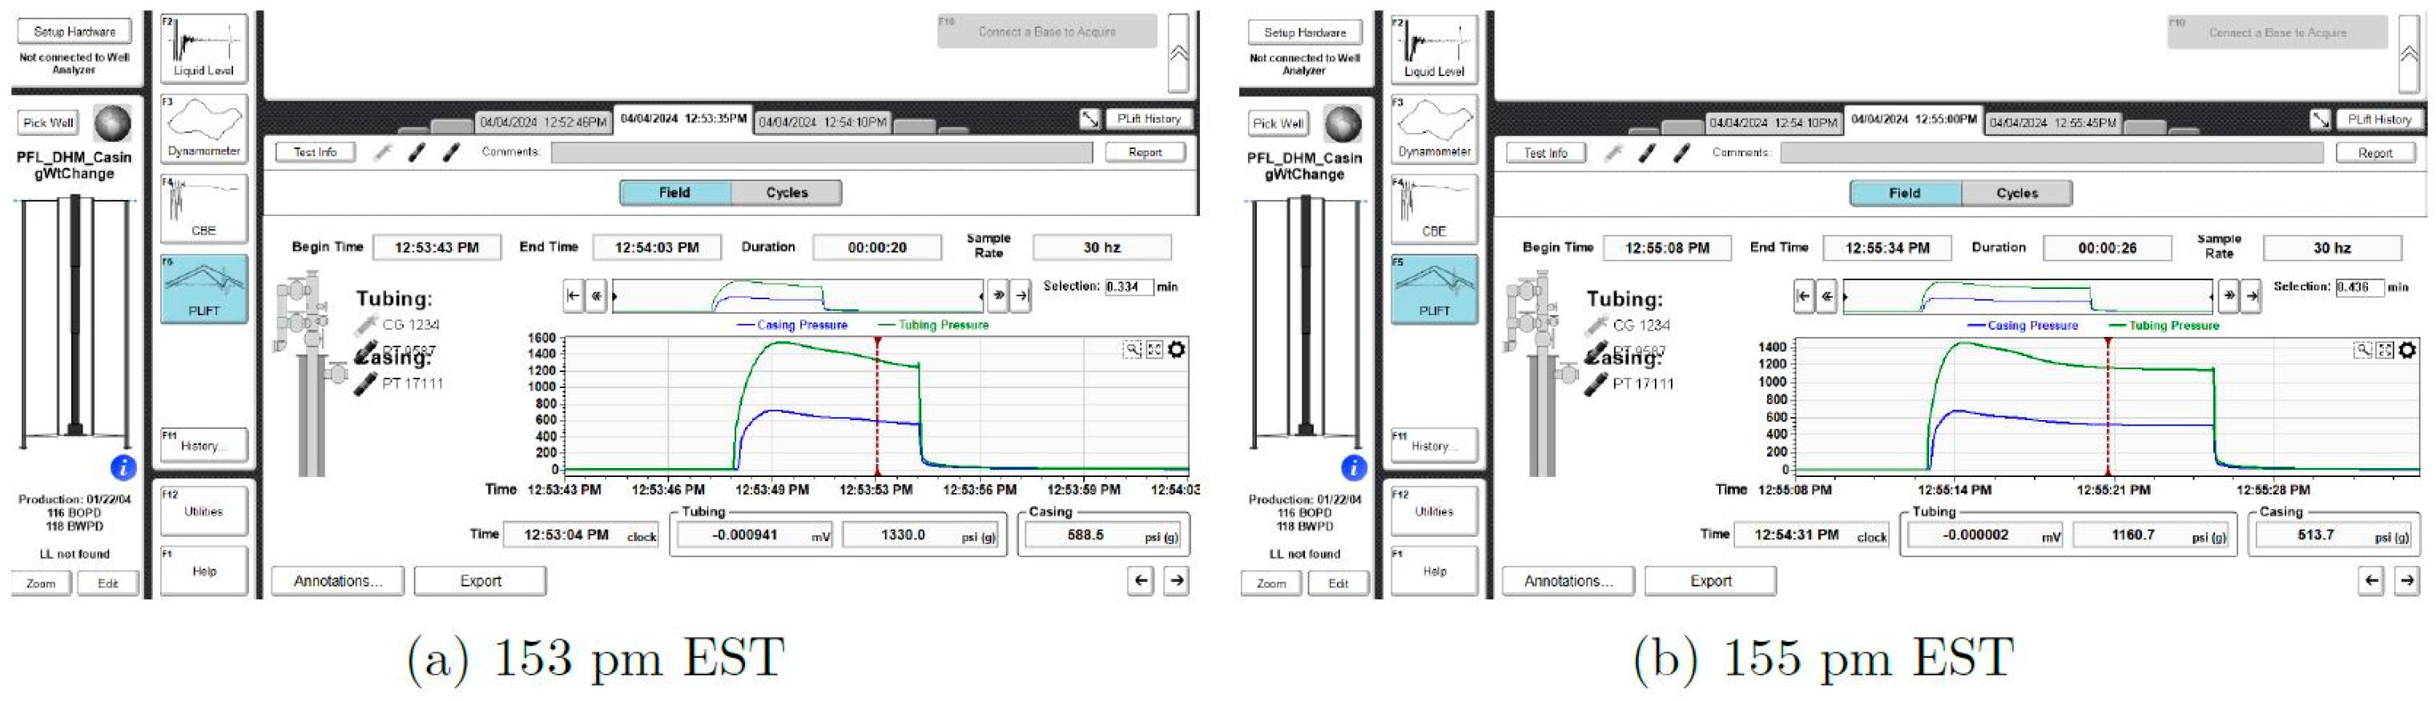The image size is (2436, 701).
Task: Click Pick Well button in screenshot (b)
Action: click(1278, 124)
